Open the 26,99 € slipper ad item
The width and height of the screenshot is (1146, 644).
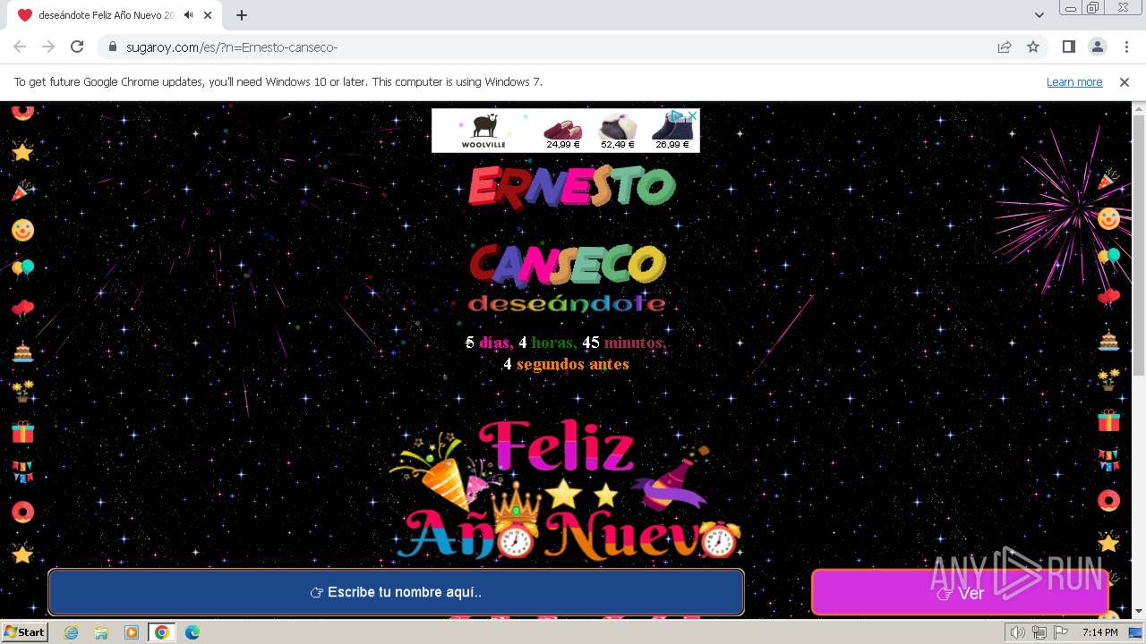pyautogui.click(x=672, y=131)
